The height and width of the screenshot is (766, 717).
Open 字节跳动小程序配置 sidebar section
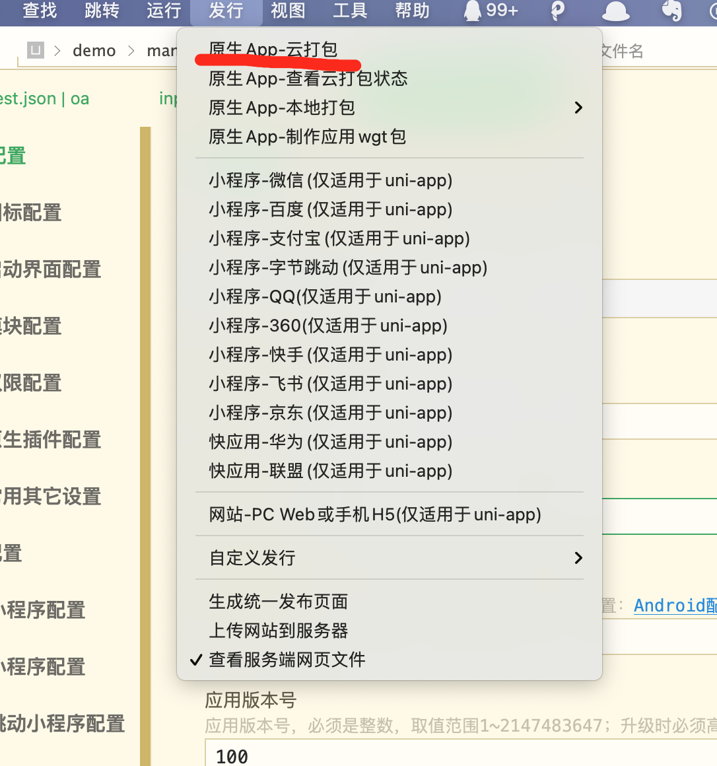(63, 723)
